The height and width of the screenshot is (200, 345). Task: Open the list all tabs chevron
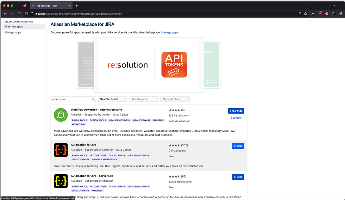click(x=334, y=6)
